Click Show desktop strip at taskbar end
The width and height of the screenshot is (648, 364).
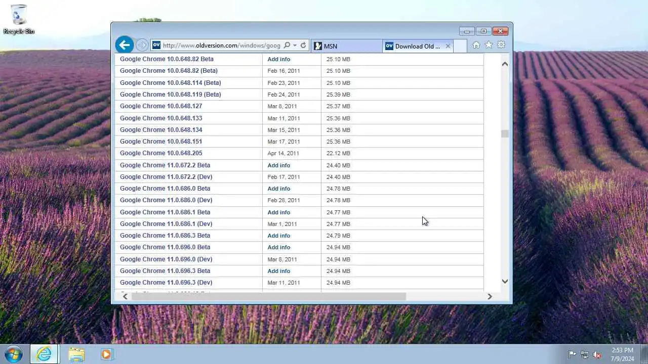click(644, 354)
